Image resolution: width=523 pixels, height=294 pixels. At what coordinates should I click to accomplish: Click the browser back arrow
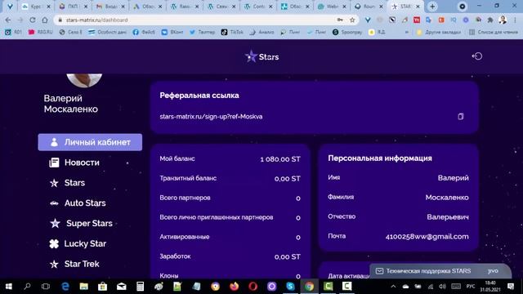point(8,20)
